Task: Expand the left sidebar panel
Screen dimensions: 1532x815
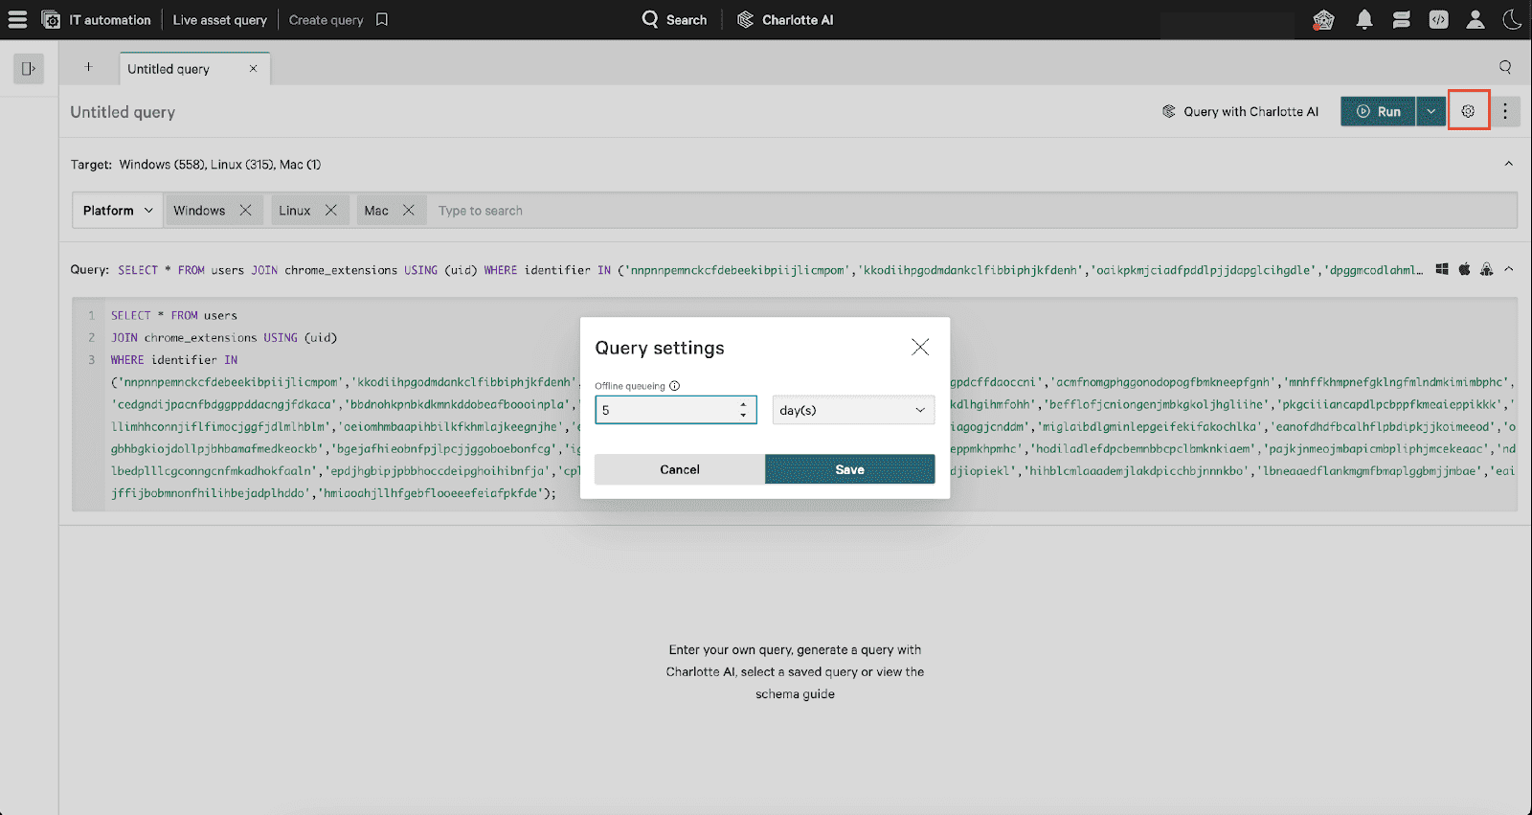Action: point(29,68)
